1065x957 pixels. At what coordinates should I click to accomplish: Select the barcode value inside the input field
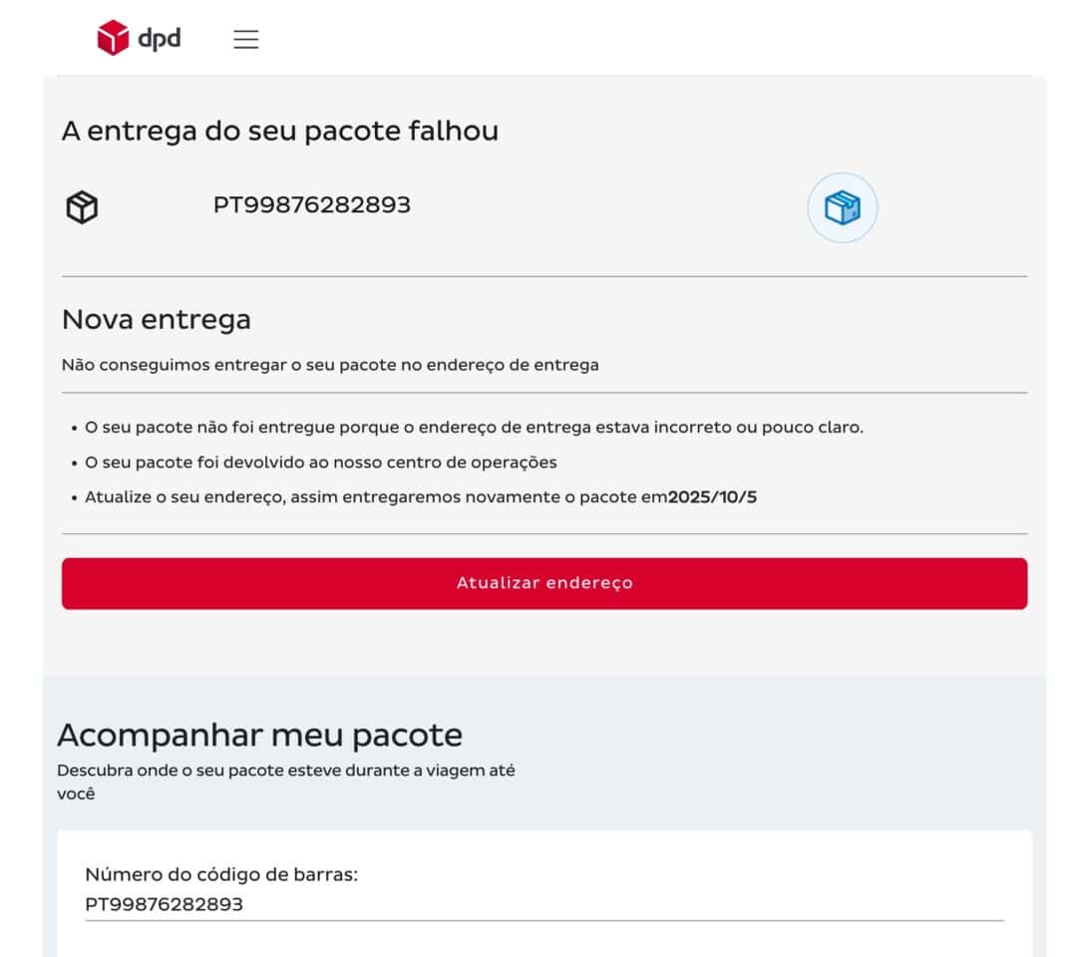pyautogui.click(x=166, y=905)
